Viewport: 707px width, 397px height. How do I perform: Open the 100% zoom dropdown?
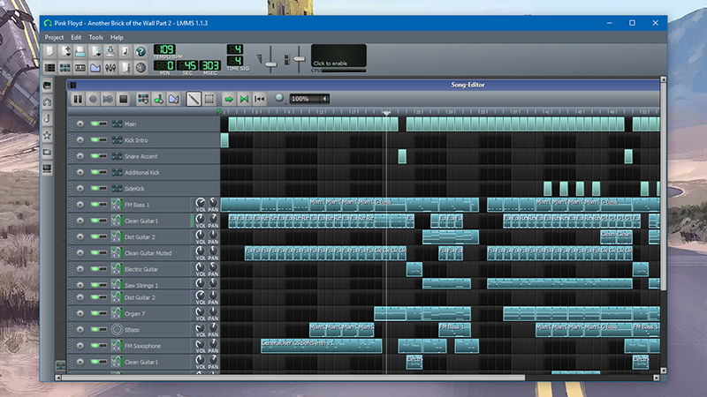pos(309,99)
